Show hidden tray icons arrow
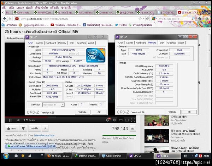Image resolution: width=212 pixels, height=166 pixels. (x=193, y=156)
